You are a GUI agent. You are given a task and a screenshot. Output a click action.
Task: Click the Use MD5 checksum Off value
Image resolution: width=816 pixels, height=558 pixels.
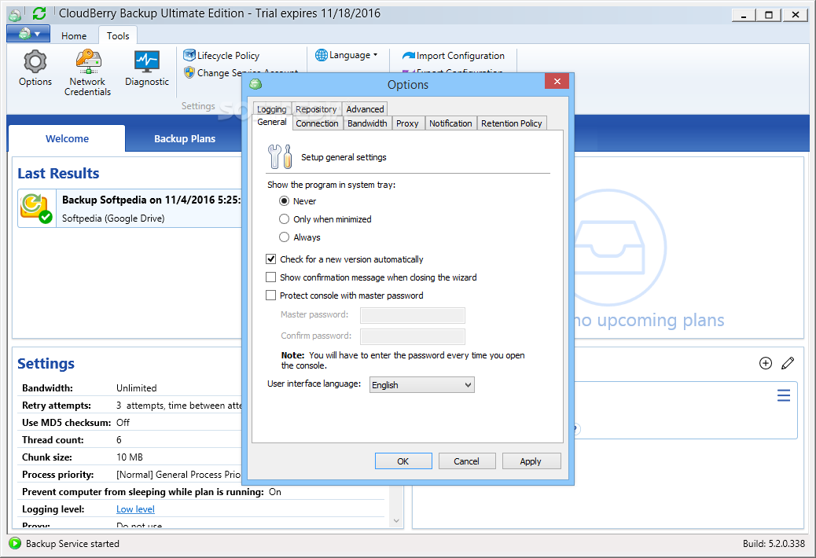point(123,423)
